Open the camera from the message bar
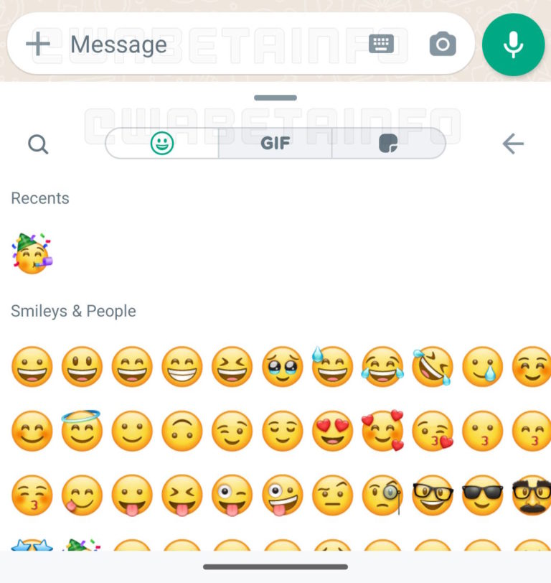Viewport: 551px width, 583px height. [x=443, y=45]
